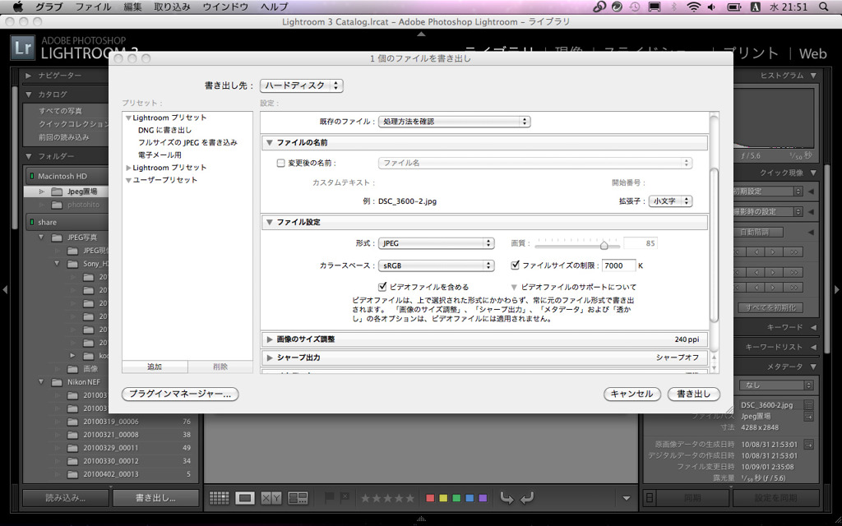Collapse Lightroom presets group in preset list

click(128, 118)
